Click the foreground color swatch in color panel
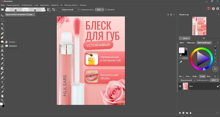The width and height of the screenshot is (220, 117). pos(182,50)
